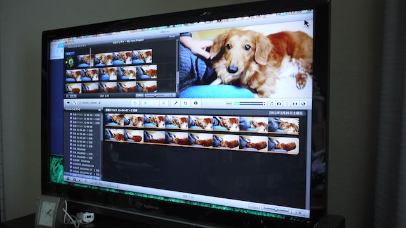Show the music and sound effects browser
This screenshot has width=406, height=228.
coord(272,104)
